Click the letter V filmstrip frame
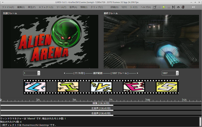This screenshot has height=127, width=202. 101,87
